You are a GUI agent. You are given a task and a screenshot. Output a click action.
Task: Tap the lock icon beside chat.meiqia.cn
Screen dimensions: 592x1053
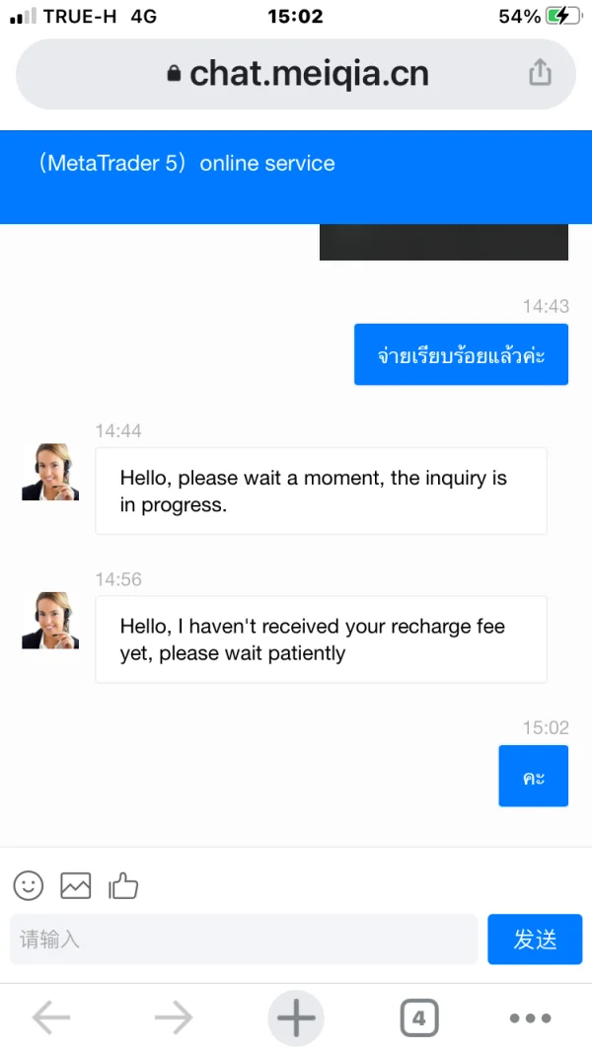[175, 74]
